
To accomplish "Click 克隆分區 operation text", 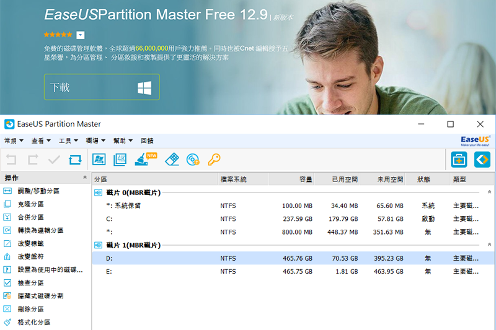I will [30, 204].
